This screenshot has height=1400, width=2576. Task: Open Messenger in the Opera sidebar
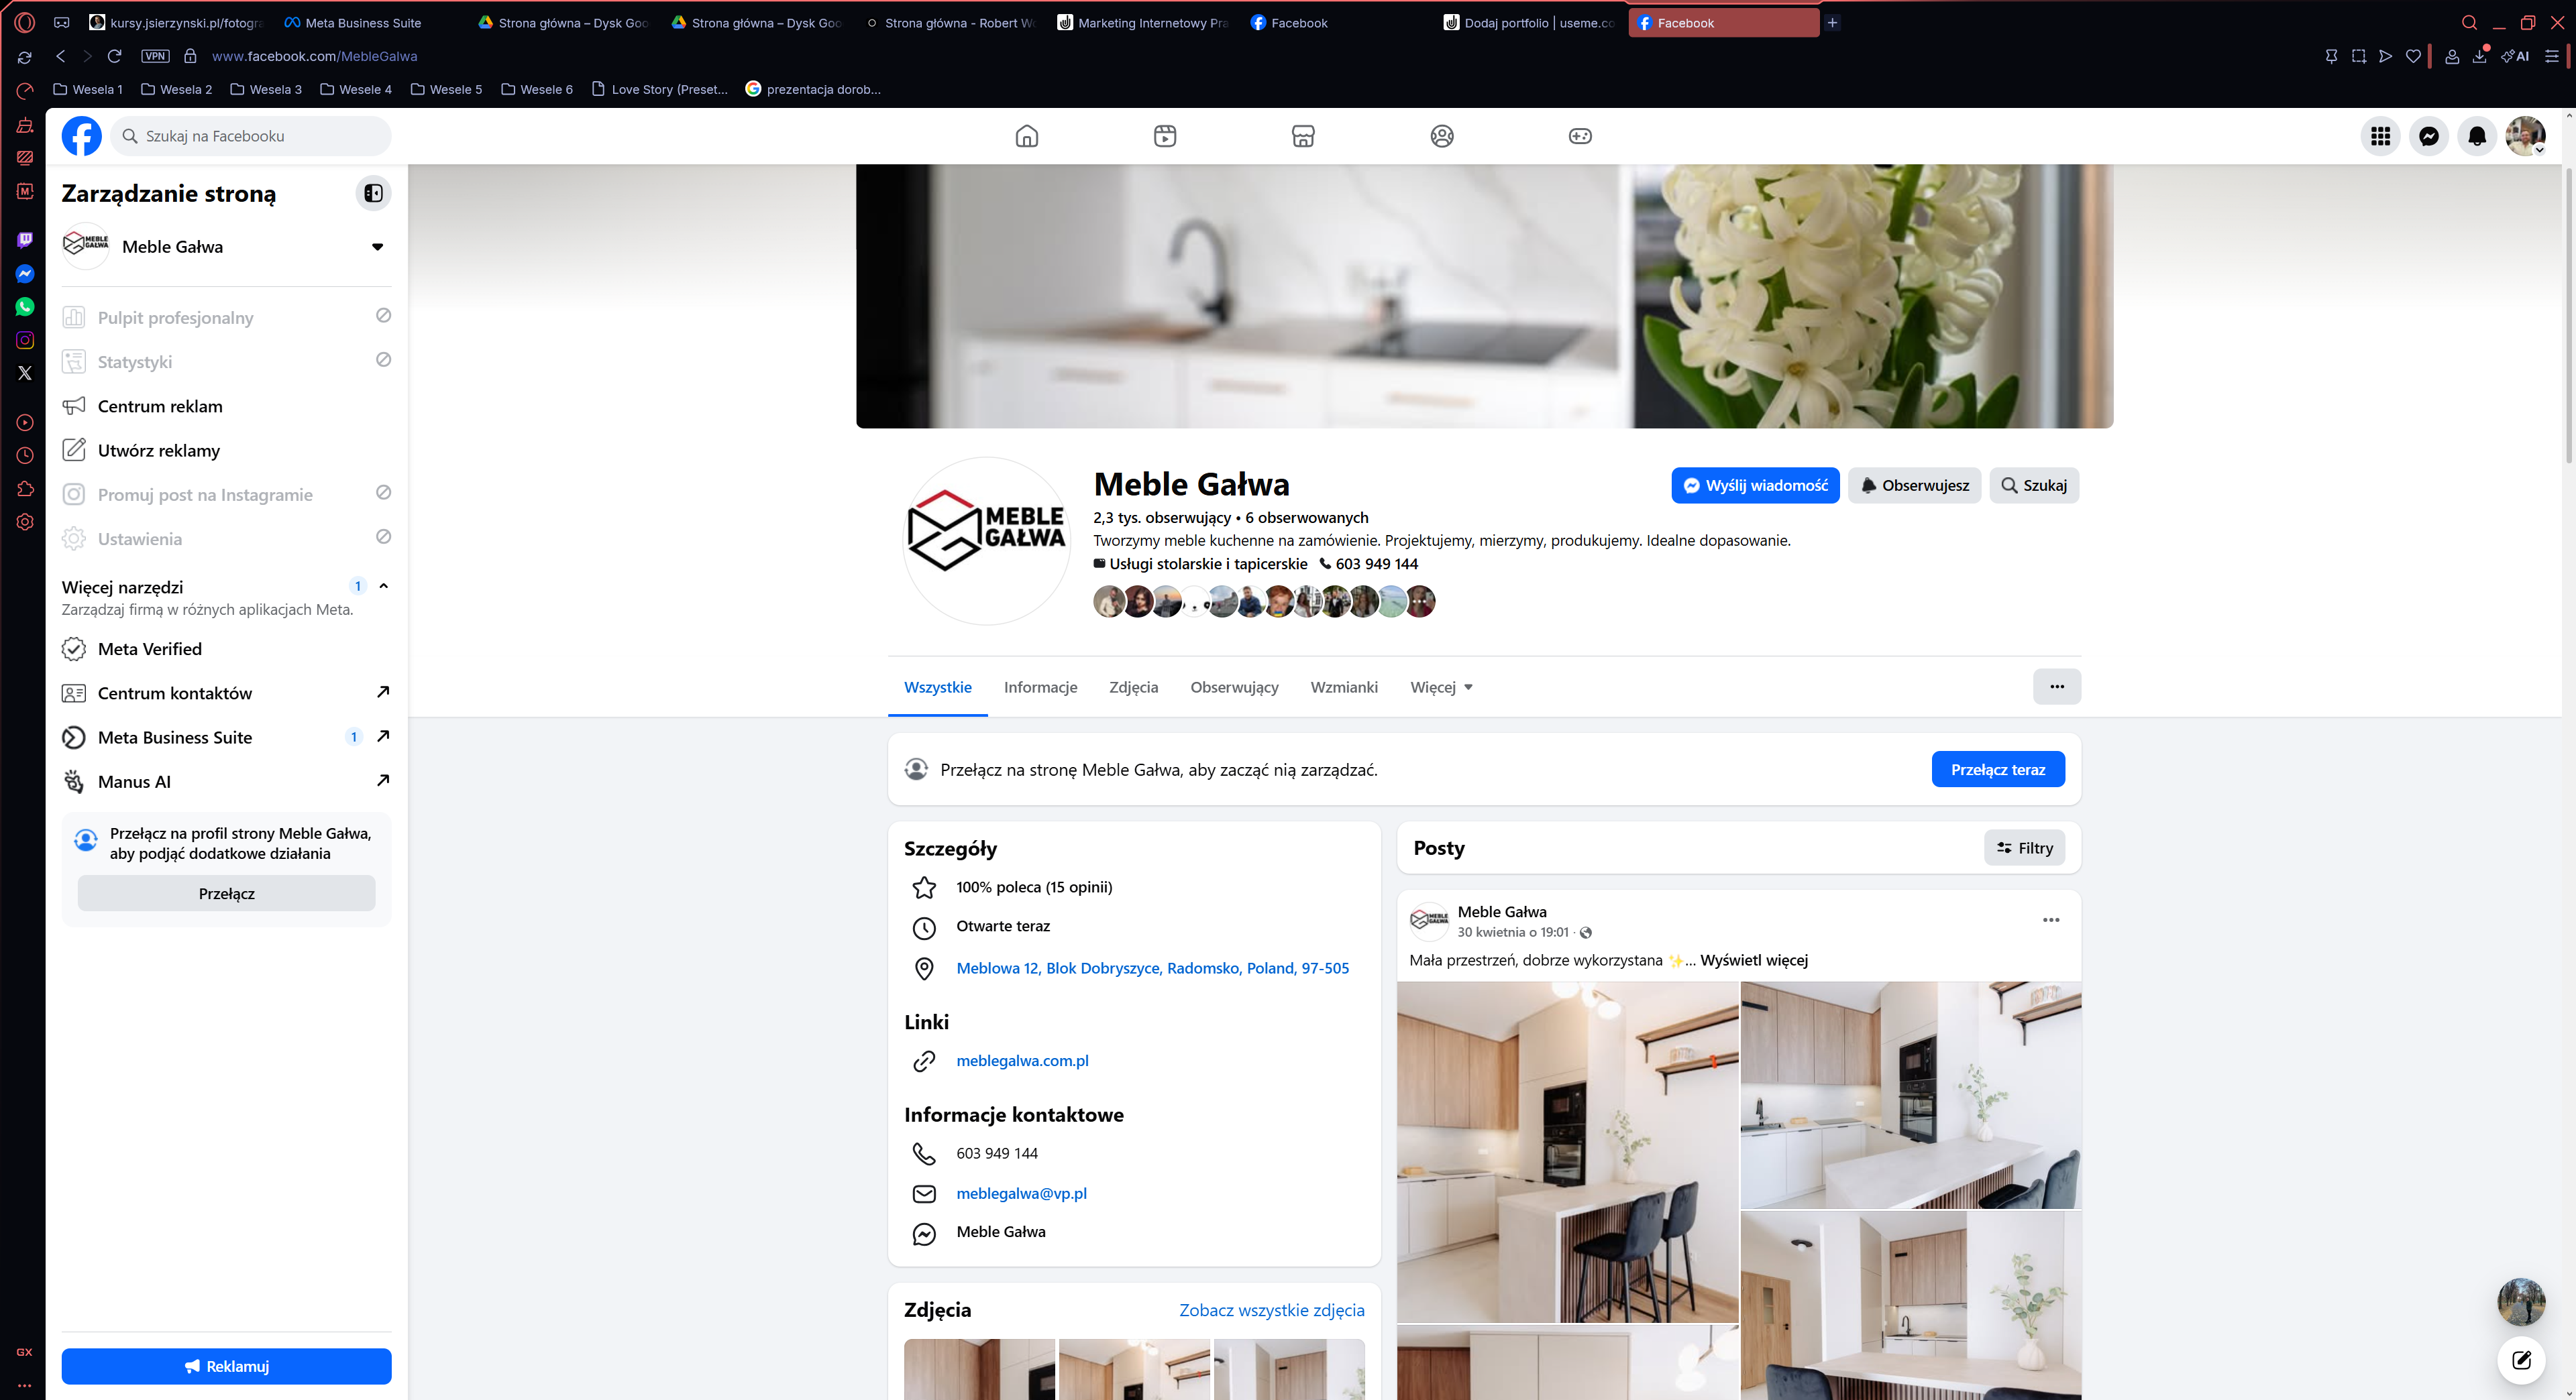(x=25, y=274)
